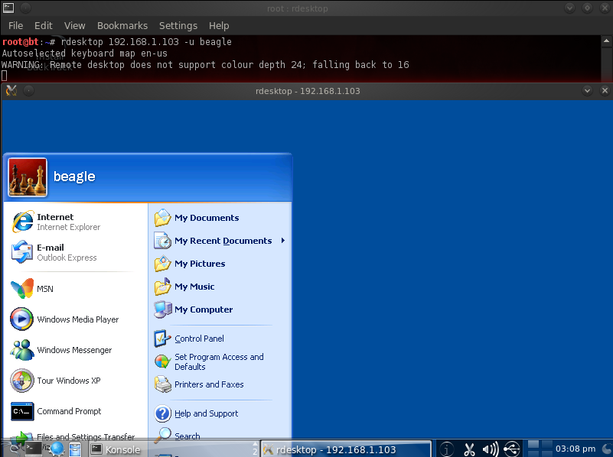
Task: Open MSN from the Start menu
Action: pos(32,289)
